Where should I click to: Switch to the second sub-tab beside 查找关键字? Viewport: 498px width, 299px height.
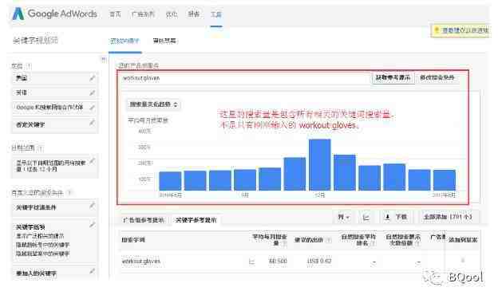(x=164, y=41)
